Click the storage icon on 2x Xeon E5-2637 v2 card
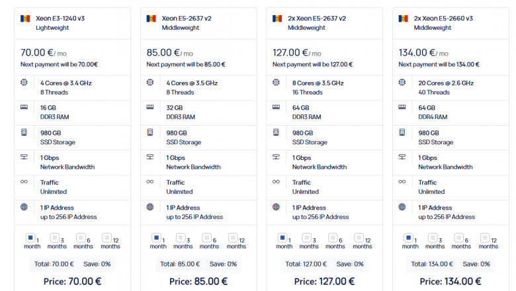Screen dimensions: 516x291 click(x=276, y=132)
